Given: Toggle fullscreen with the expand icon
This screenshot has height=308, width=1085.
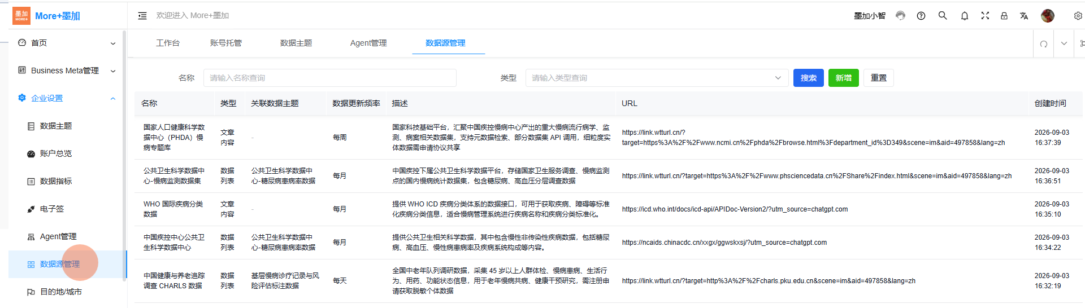Looking at the screenshot, I should [985, 16].
